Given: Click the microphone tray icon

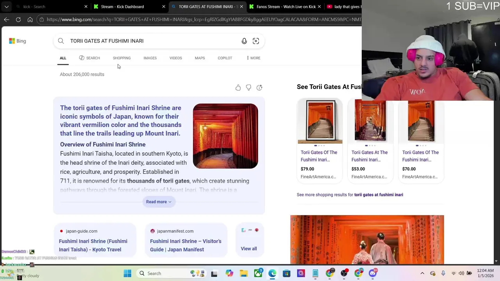Looking at the screenshot, I should point(443,274).
